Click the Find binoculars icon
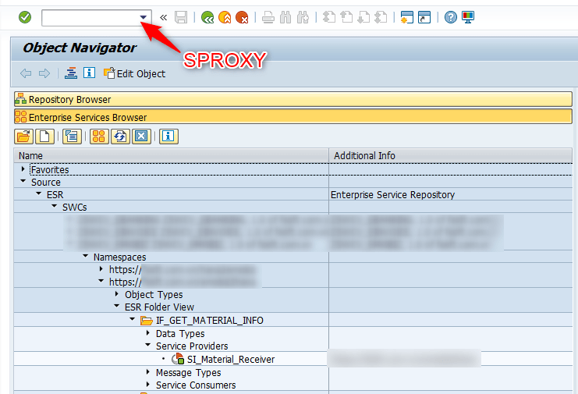This screenshot has height=394, width=578. coord(285,16)
